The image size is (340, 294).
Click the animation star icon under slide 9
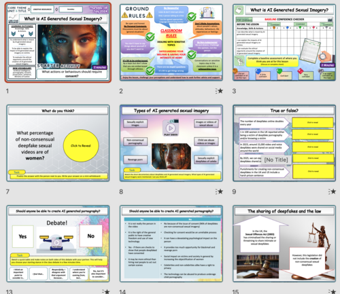tap(333, 191)
